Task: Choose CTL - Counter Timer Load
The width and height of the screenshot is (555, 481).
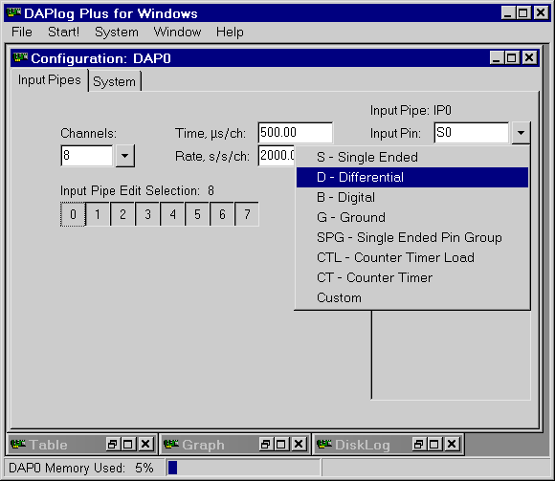Action: tap(412, 258)
